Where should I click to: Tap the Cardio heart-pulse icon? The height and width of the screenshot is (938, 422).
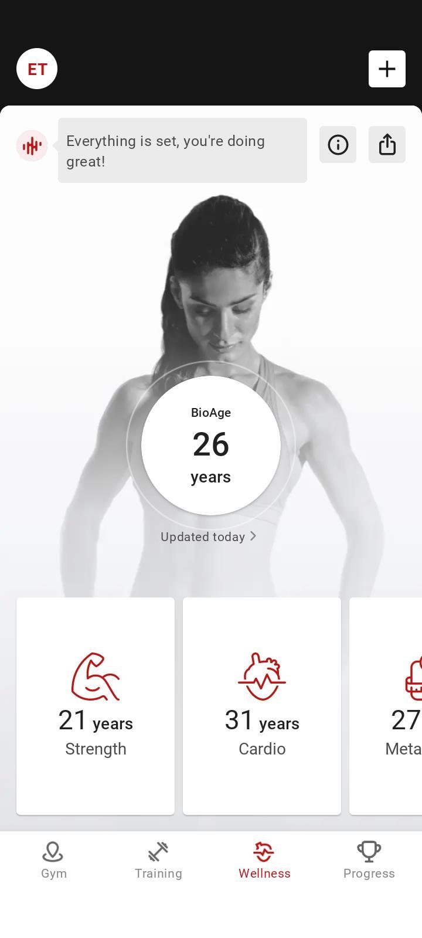[262, 677]
